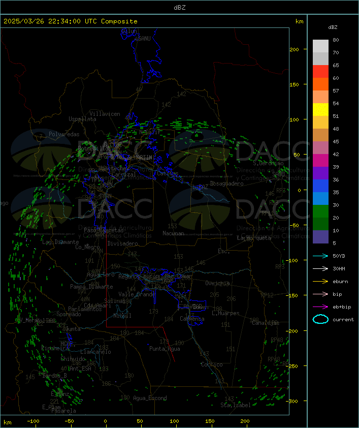
Task: Pick the light blue 30–35 dBZ block
Action: tap(320, 199)
